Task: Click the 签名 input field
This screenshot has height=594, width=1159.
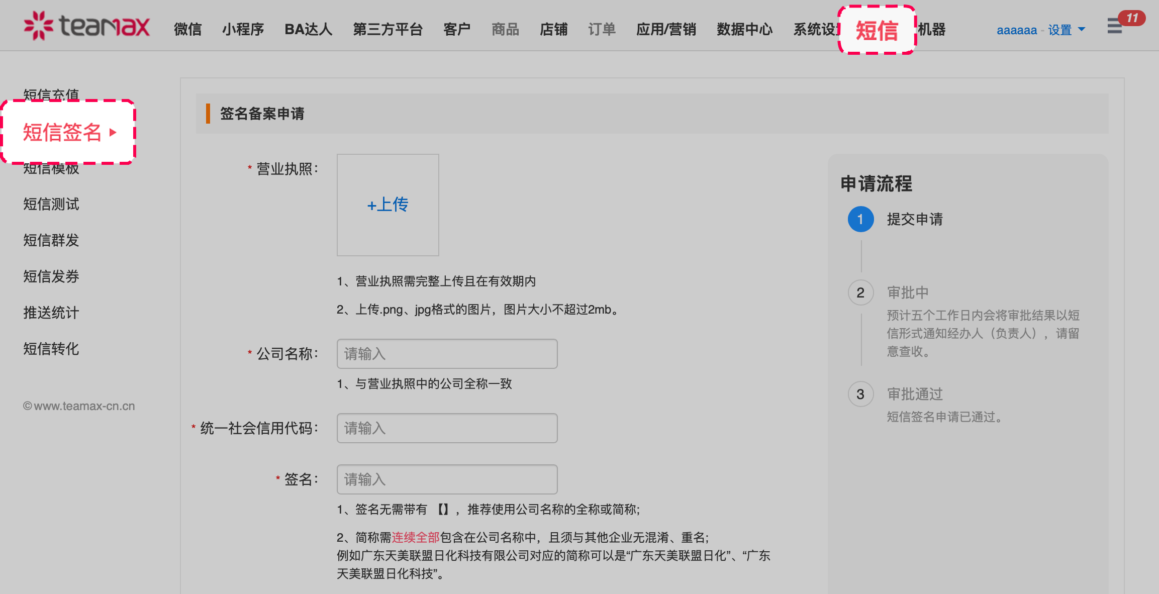Action: [x=446, y=479]
